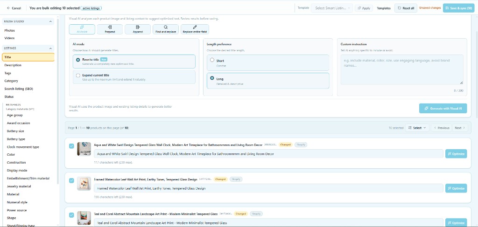Edit the Framed Watercolor Leaf title field
478x227 pixels.
coord(268,188)
